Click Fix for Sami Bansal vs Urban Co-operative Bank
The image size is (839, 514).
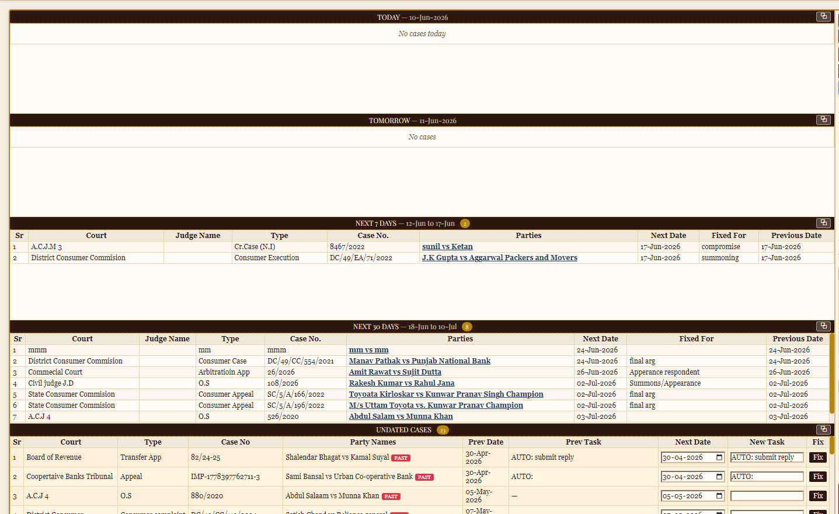(818, 477)
